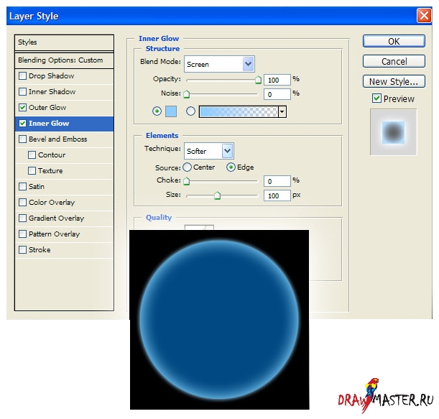Enable the Inner Shadow checkbox
This screenshot has width=439, height=419.
(22, 91)
